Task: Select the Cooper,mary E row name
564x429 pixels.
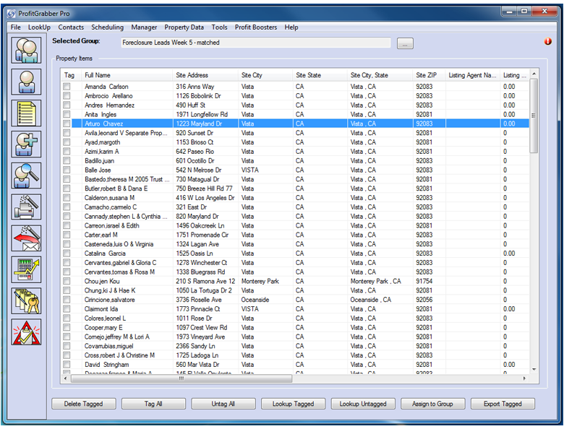Action: (x=103, y=327)
